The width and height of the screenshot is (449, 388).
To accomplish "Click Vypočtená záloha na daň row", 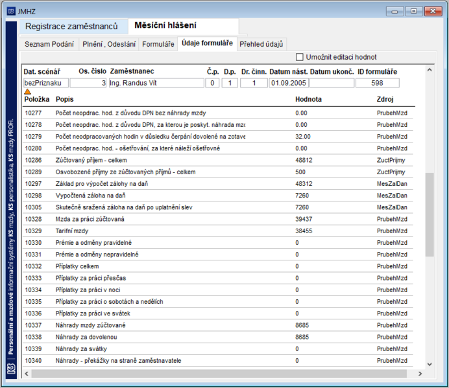I will [217, 196].
